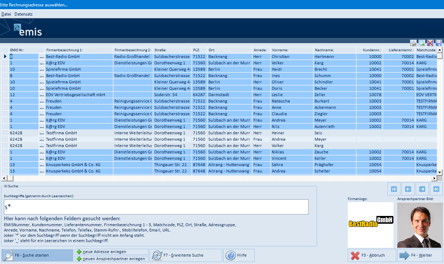
Task: Continue with F4 - Weiter
Action: tap(420, 255)
